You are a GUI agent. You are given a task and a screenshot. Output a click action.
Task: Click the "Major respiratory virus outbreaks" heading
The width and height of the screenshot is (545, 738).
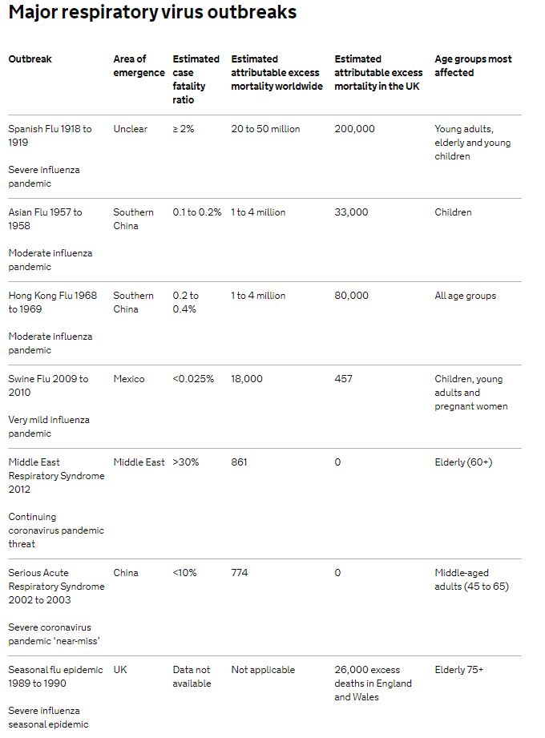point(152,13)
